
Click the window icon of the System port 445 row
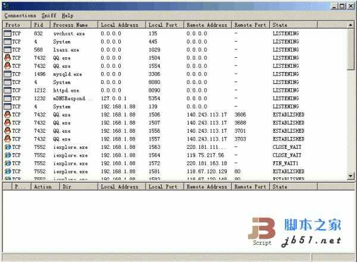tap(8, 42)
